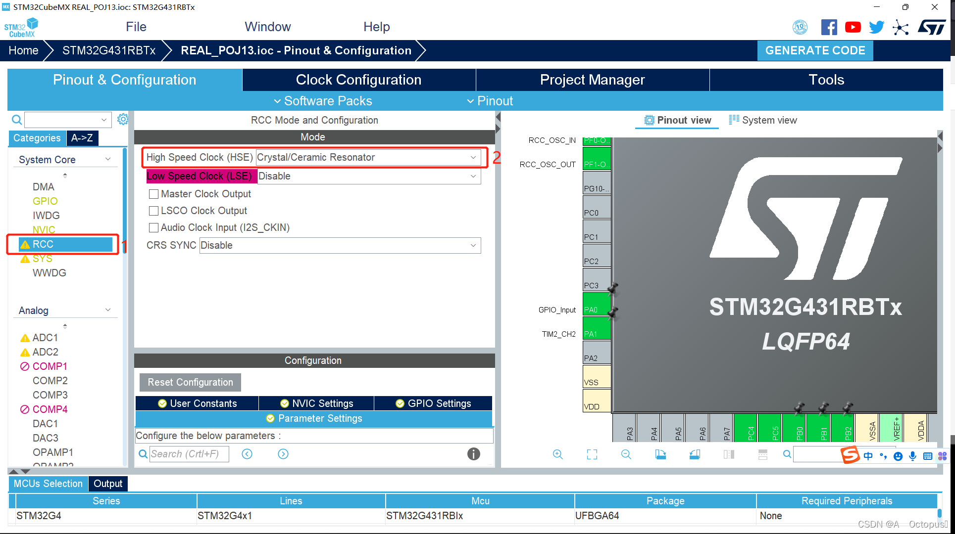
Task: Open the High Speed Clock (HSE) dropdown
Action: [368, 157]
